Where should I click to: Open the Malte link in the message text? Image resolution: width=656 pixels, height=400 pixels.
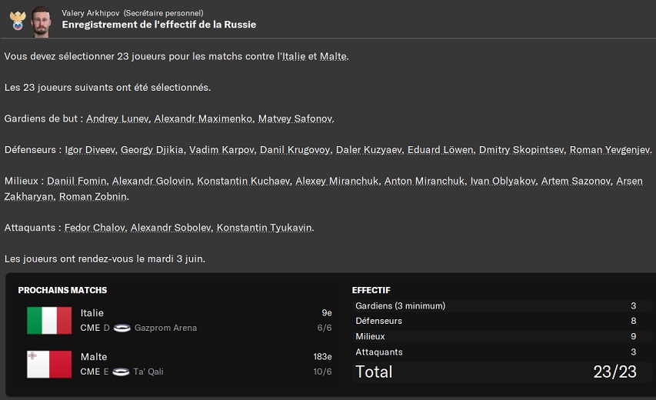tap(333, 57)
